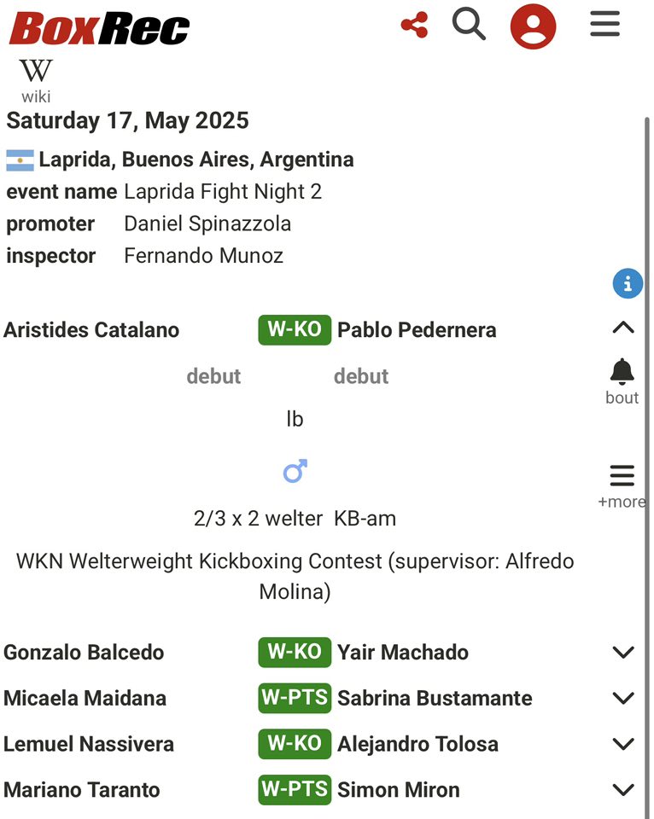Click the W-PTS badge for Micaela Maidana
Image resolution: width=654 pixels, height=819 pixels.
295,698
